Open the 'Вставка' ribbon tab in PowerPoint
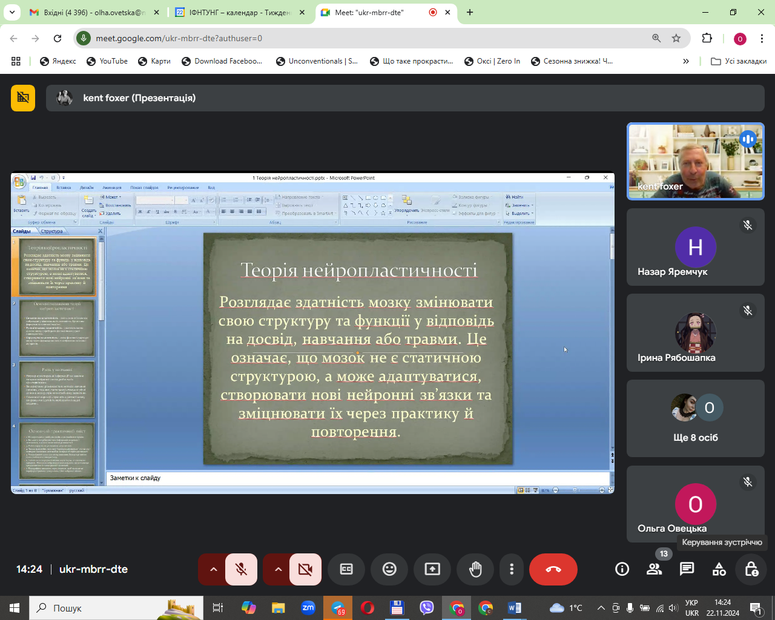This screenshot has height=620, width=775. pyautogui.click(x=64, y=188)
